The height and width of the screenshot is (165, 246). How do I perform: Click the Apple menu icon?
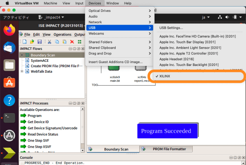pyautogui.click(x=7, y=3)
